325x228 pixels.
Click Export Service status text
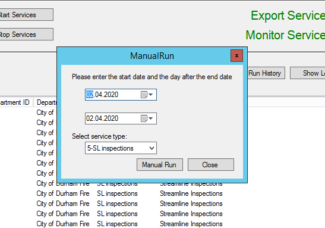[x=288, y=15]
